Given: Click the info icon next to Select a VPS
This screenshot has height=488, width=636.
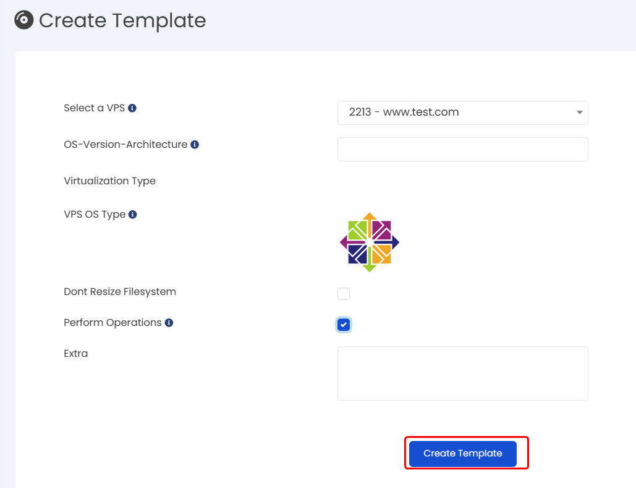Looking at the screenshot, I should (132, 108).
